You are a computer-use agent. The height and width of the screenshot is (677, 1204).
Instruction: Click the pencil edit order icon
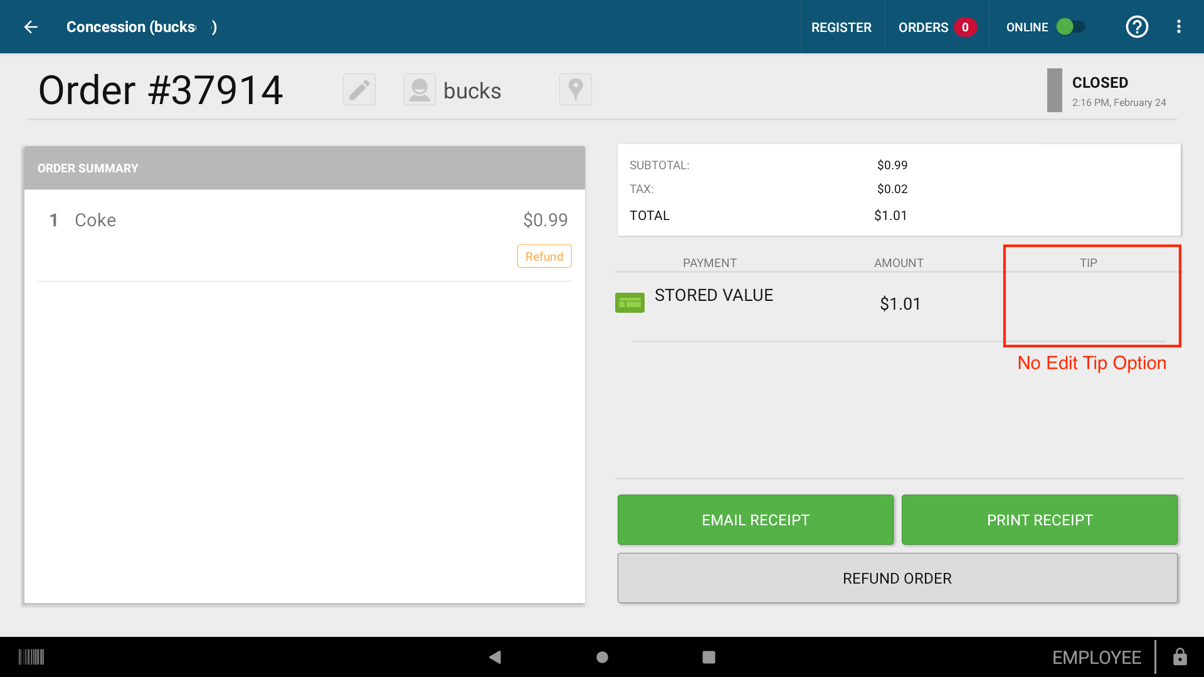[359, 90]
